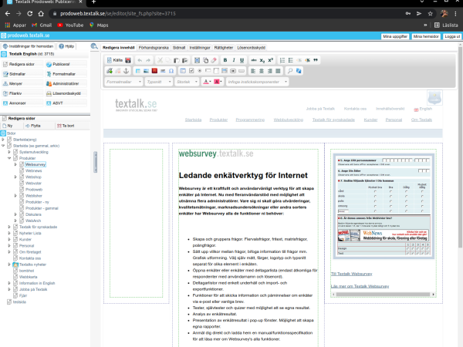Expand the Textalk för synskadade node
The height and width of the screenshot is (347, 463).
click(x=9, y=227)
